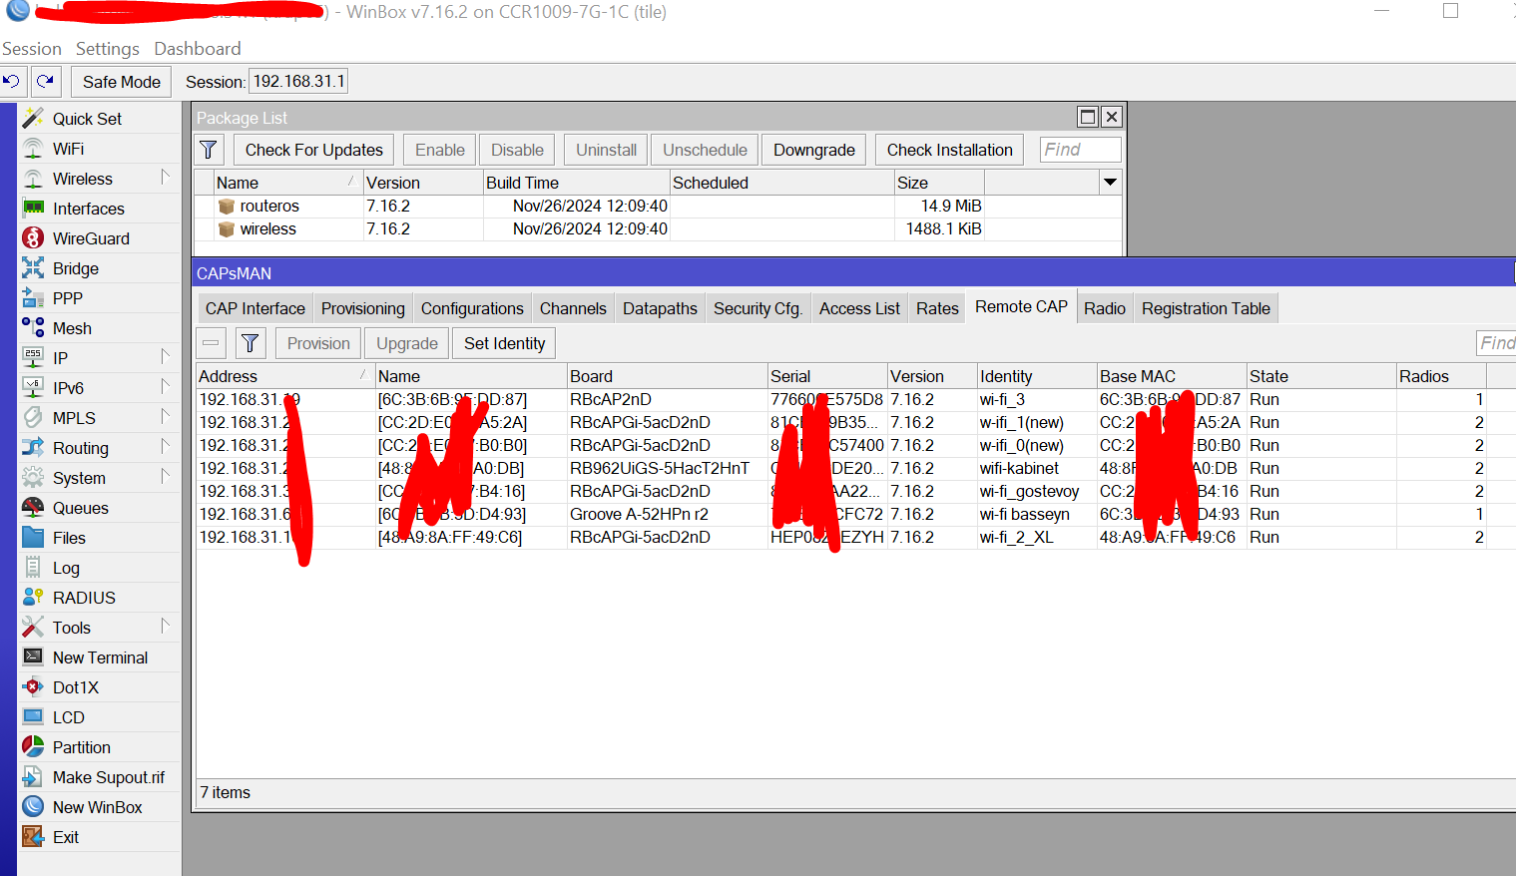Open the Package List column dropdown
The height and width of the screenshot is (876, 1516).
pyautogui.click(x=1110, y=183)
